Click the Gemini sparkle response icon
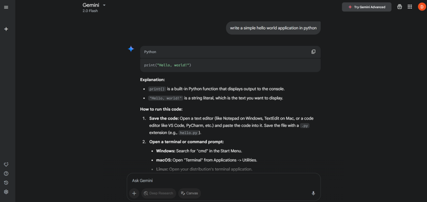This screenshot has height=202, width=427. pos(131,49)
